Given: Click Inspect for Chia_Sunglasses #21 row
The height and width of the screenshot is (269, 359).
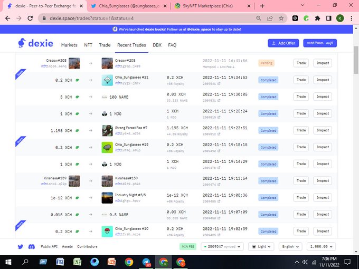Looking at the screenshot, I should (323, 80).
